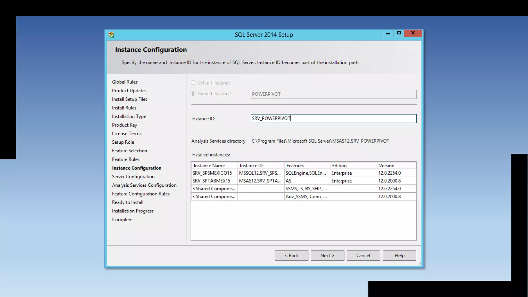Select the SRV_SPTABMEX15 instance row

[x=211, y=181]
